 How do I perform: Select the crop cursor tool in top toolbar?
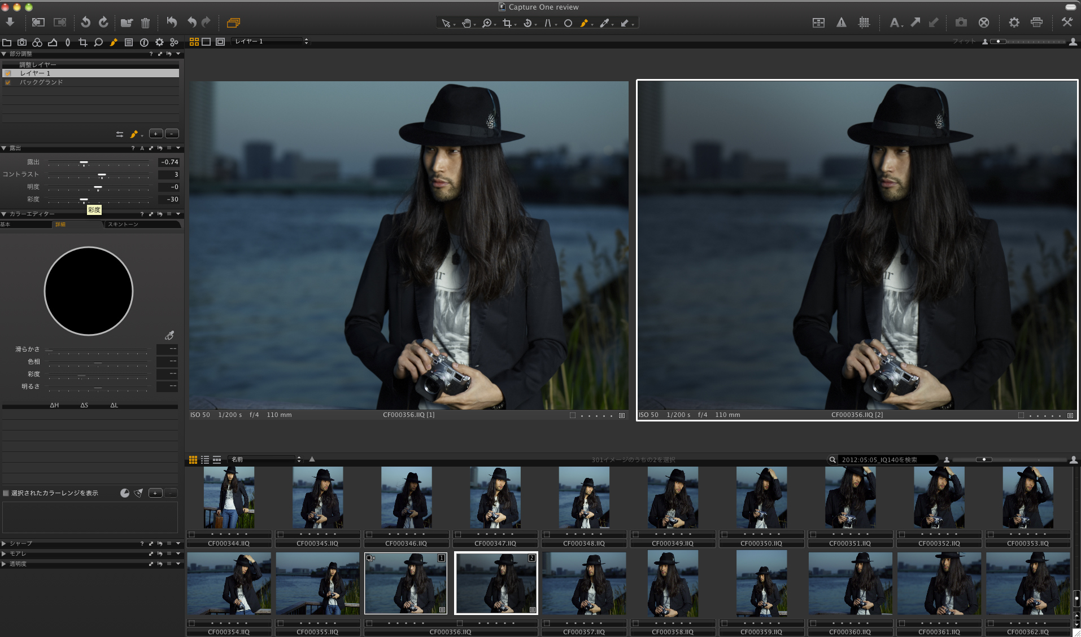(x=507, y=23)
